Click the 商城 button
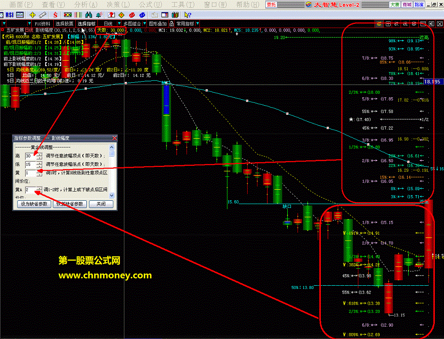 pos(407,5)
